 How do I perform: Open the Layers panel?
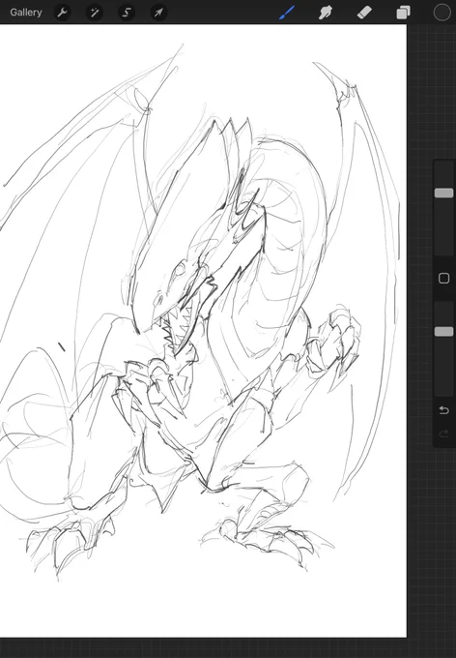click(403, 13)
